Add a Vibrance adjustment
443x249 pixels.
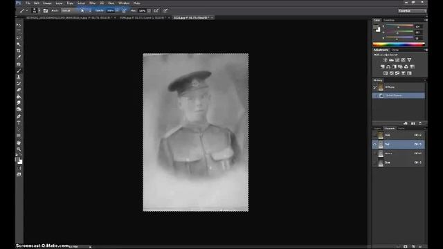click(x=409, y=60)
